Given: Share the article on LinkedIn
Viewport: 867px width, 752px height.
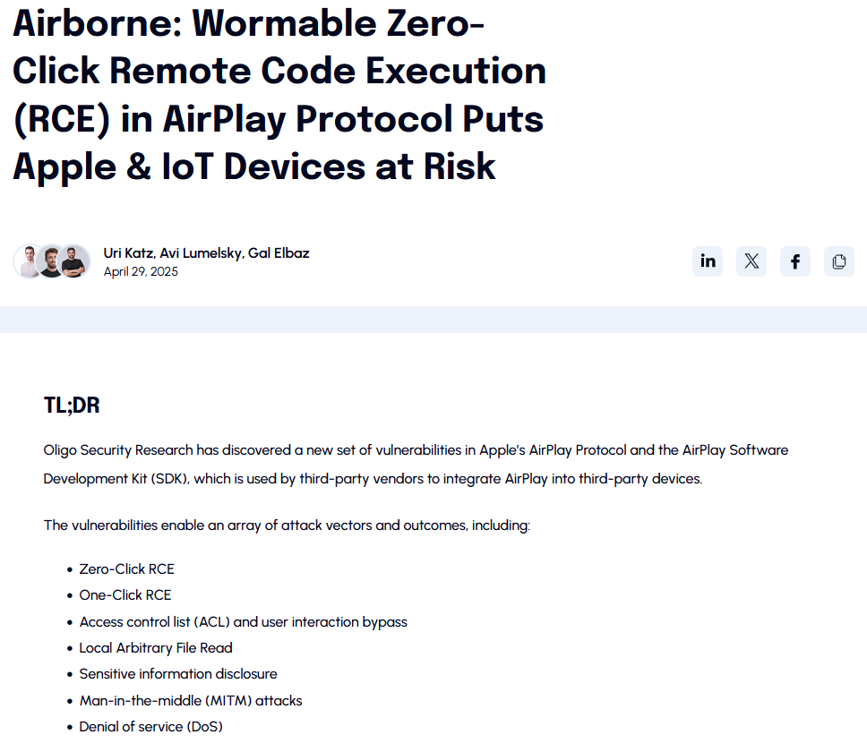Looking at the screenshot, I should point(708,261).
